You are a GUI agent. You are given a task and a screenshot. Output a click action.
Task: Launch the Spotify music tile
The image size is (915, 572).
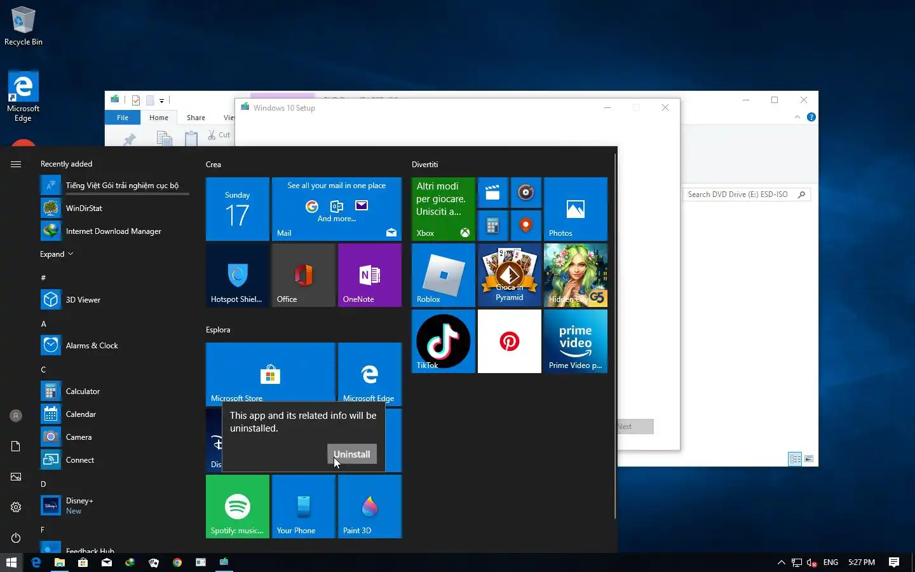238,507
